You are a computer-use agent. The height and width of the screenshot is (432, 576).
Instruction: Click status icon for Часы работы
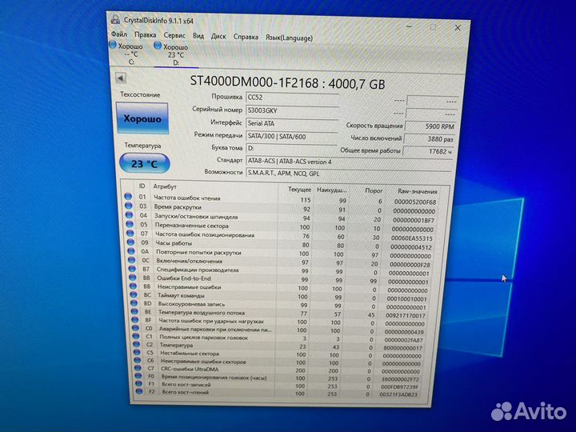click(130, 242)
